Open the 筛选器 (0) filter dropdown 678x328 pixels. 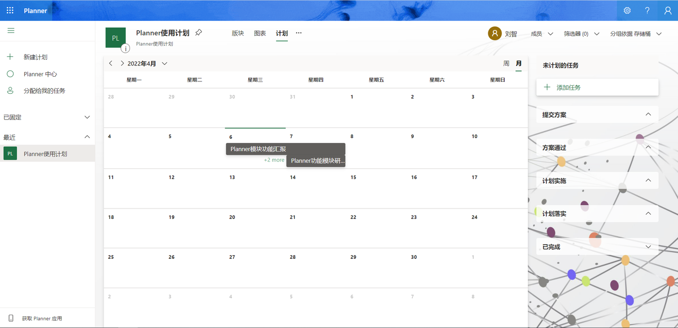(582, 34)
